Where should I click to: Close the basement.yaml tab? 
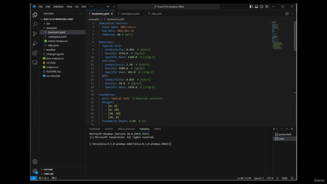112,14
